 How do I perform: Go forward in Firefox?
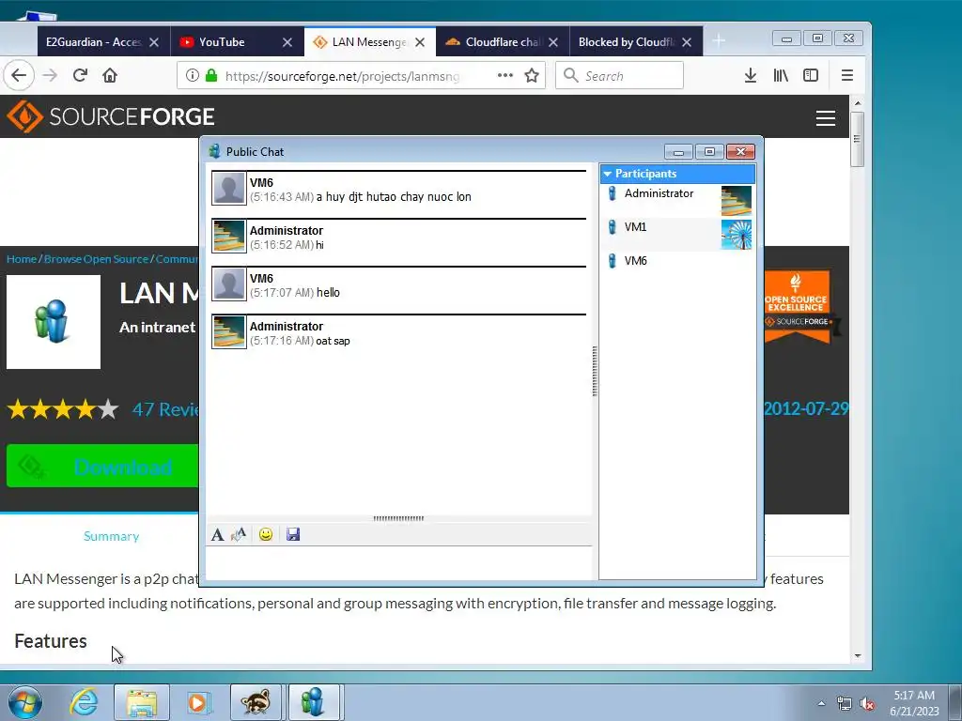50,75
